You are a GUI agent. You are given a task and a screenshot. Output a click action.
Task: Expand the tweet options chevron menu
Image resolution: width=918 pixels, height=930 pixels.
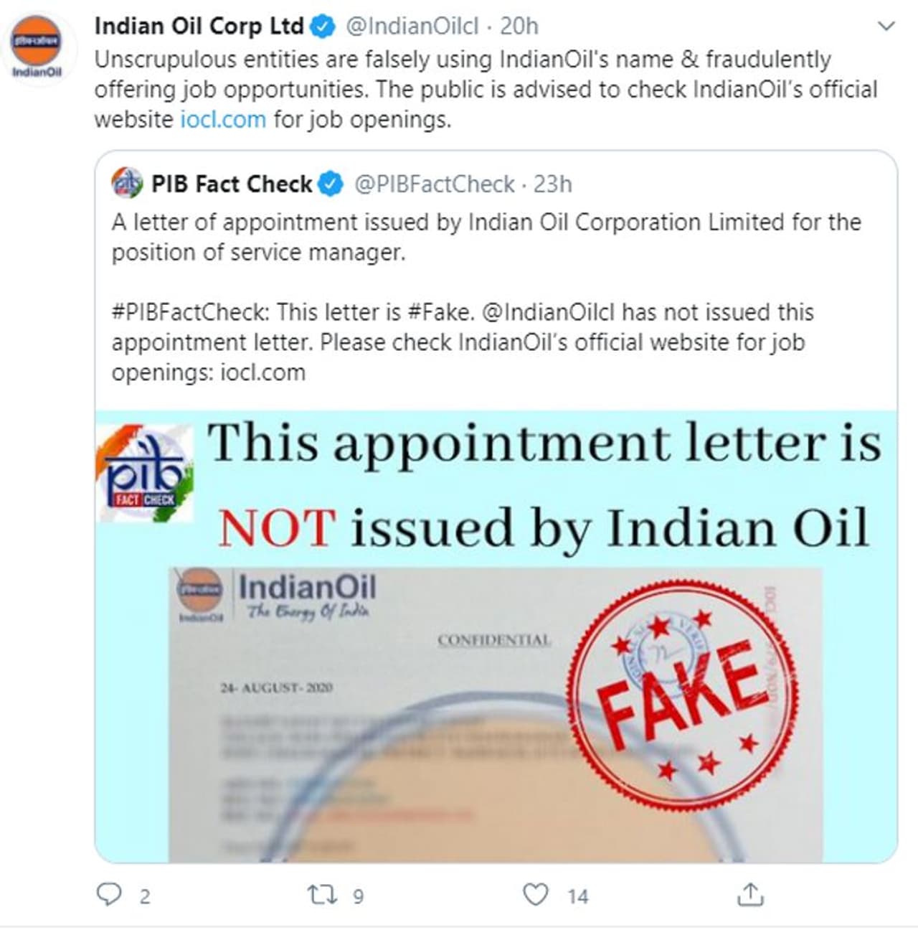886,27
